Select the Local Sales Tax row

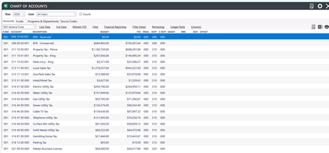165,68
